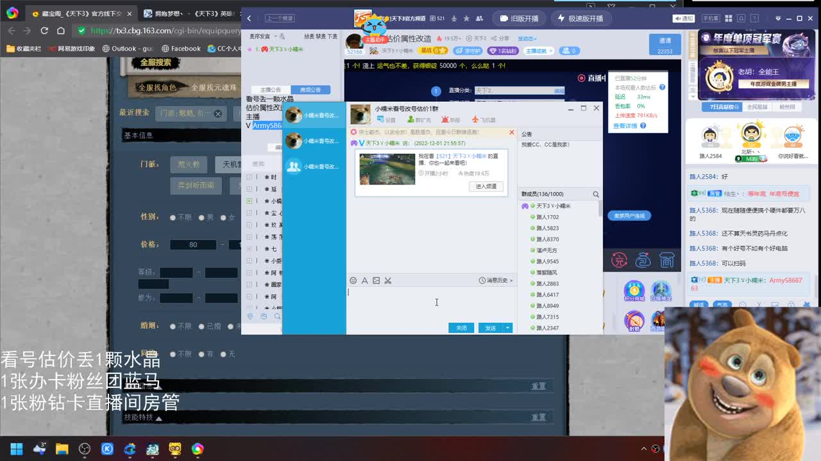
Task: Select the 已婚 marriage radio button
Action: [x=201, y=327]
